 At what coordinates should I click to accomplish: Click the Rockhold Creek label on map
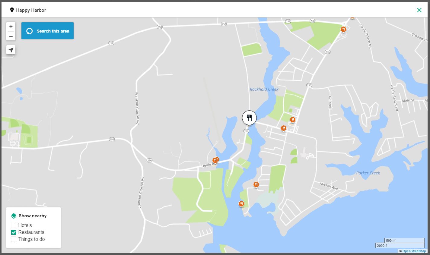tap(264, 89)
